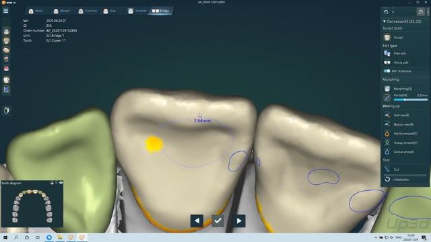Click the yellow spot on the tooth
431x242 pixels.
(x=154, y=144)
